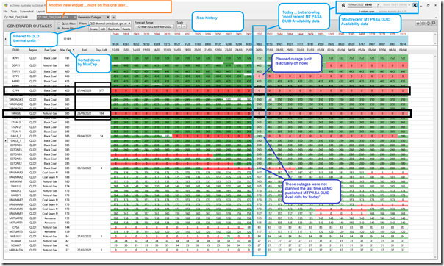This screenshot has width=444, height=266.
Task: Expand the summary row arrow at left
Action: [5, 39]
